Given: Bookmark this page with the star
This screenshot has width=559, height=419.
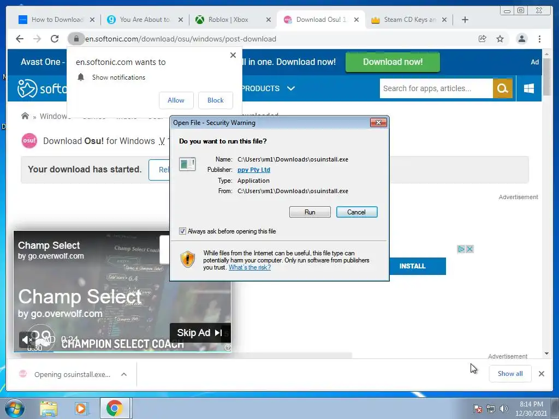Looking at the screenshot, I should [500, 39].
